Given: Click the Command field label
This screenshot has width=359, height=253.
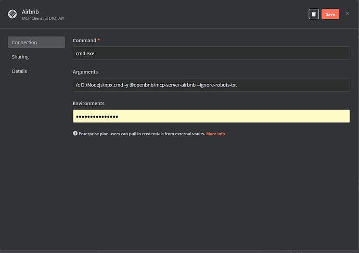Looking at the screenshot, I should pyautogui.click(x=84, y=41).
